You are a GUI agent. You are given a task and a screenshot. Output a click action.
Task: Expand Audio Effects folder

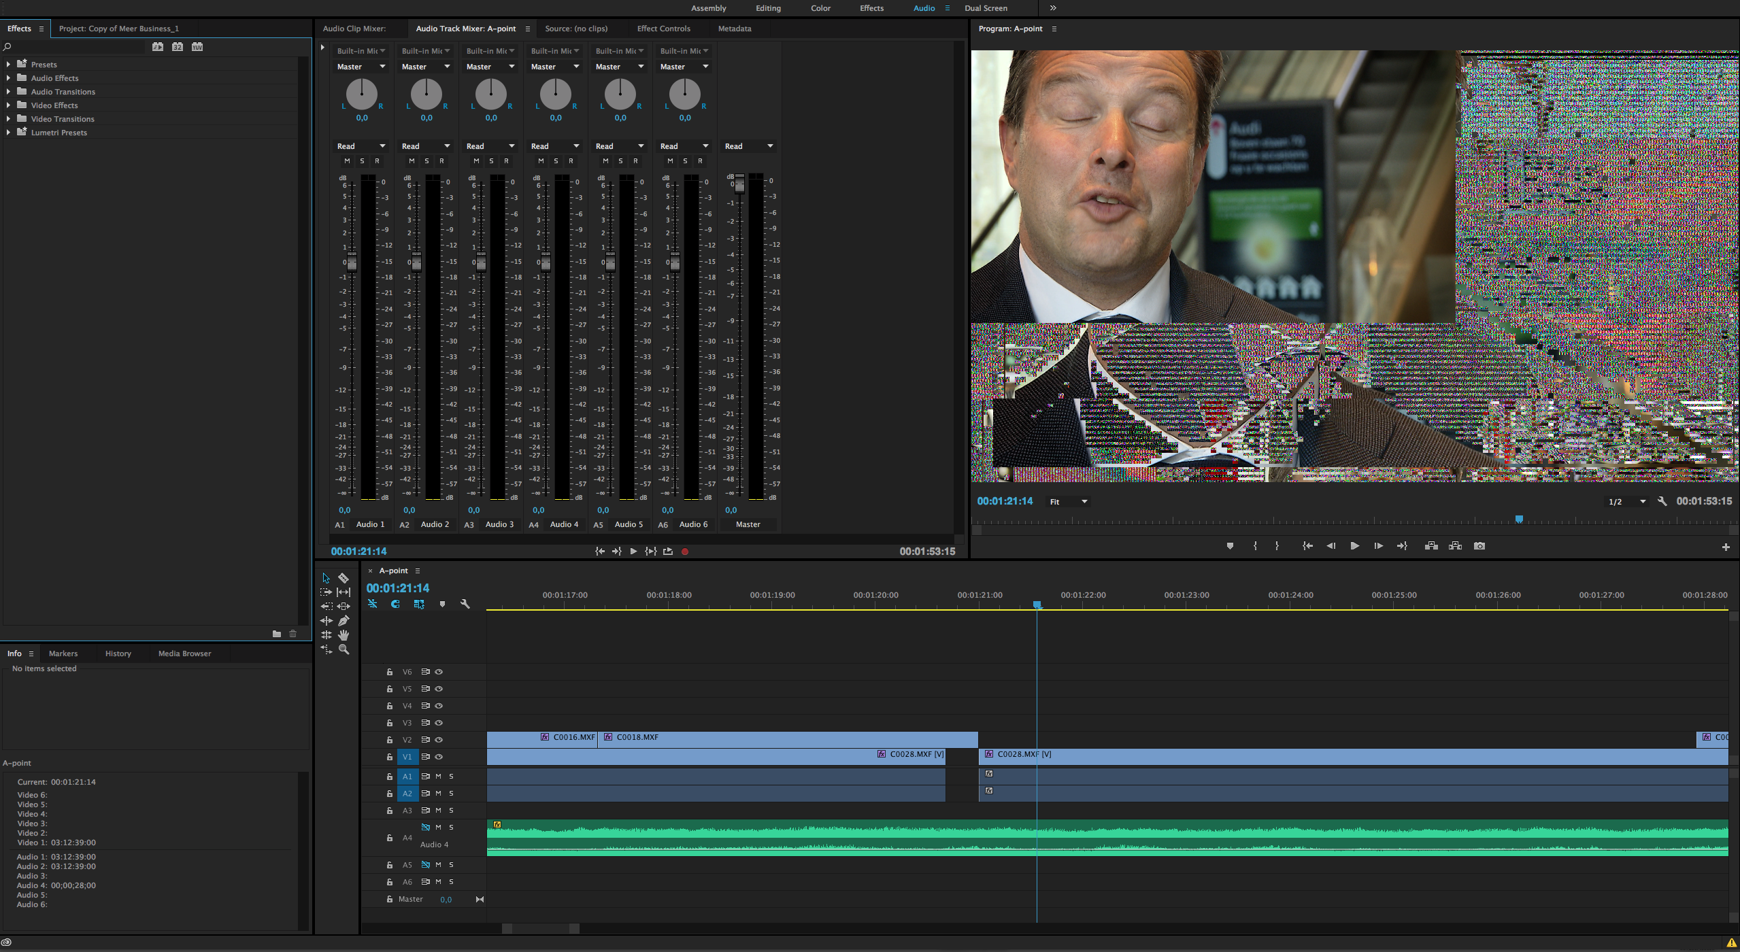pos(8,78)
